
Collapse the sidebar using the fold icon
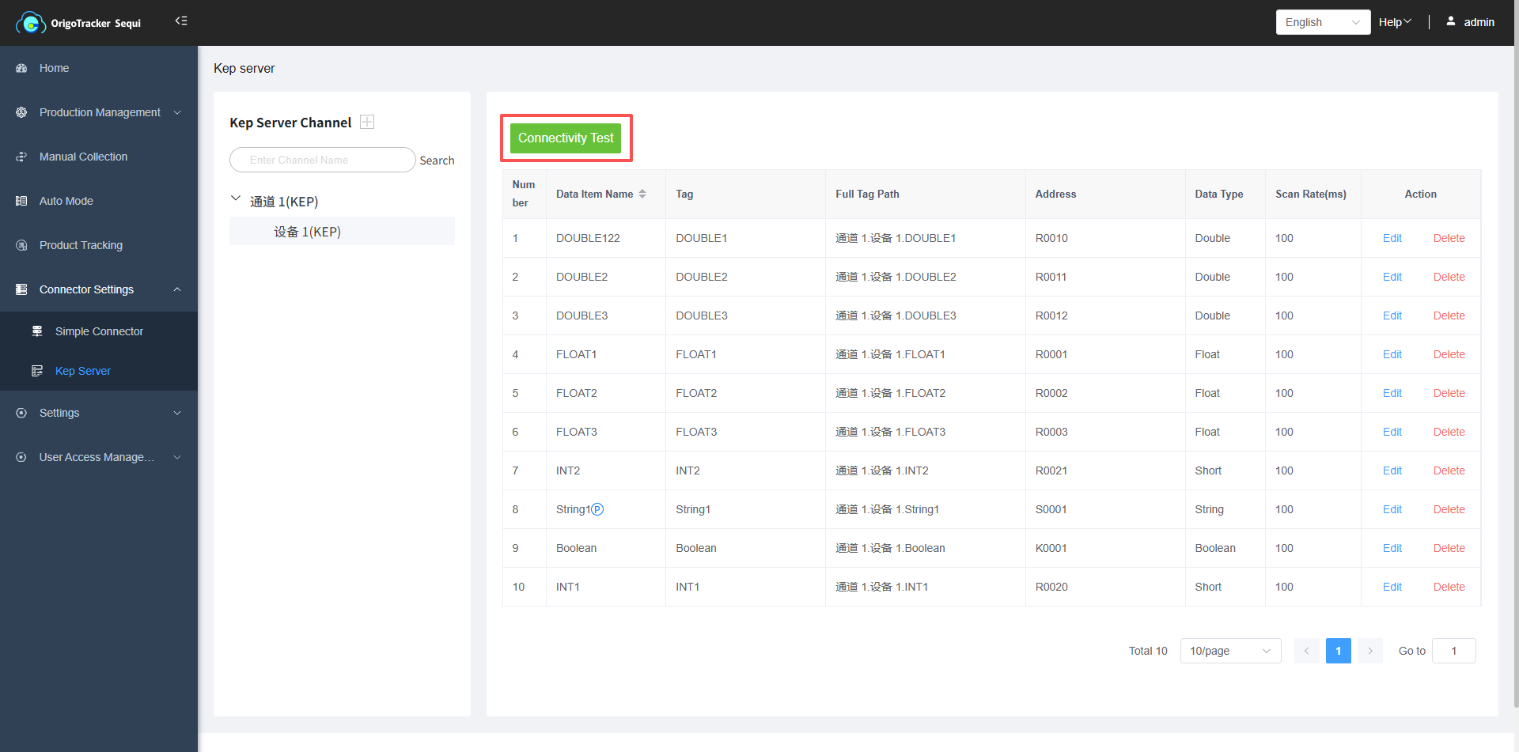click(x=181, y=21)
